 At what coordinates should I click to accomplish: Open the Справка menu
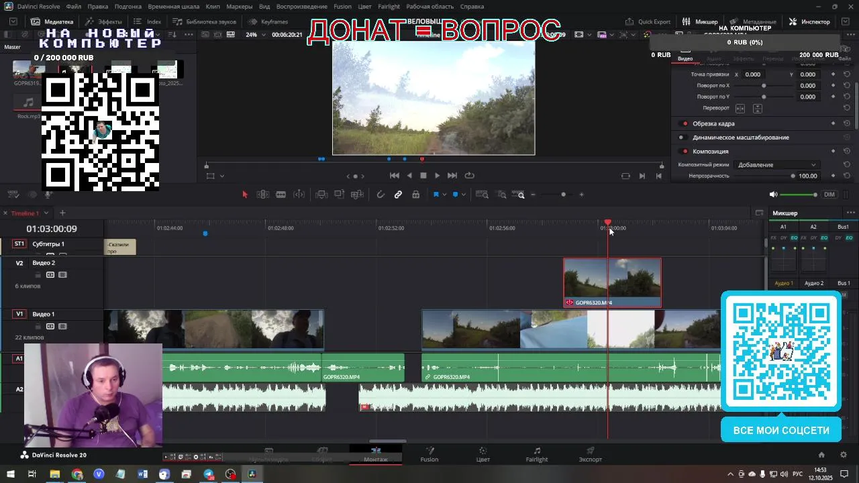(x=472, y=7)
